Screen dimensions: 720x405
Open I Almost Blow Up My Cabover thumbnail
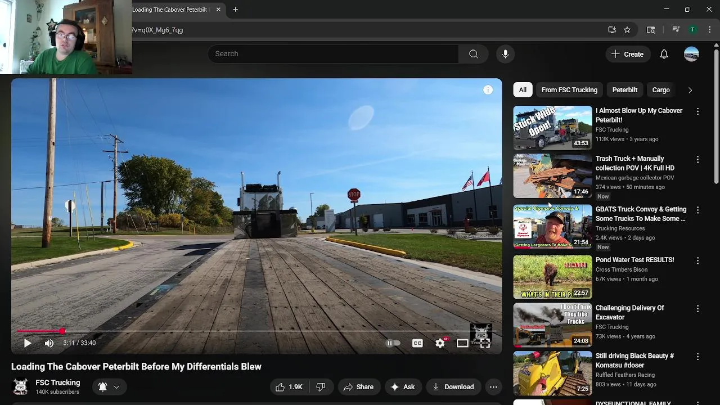[x=552, y=128]
